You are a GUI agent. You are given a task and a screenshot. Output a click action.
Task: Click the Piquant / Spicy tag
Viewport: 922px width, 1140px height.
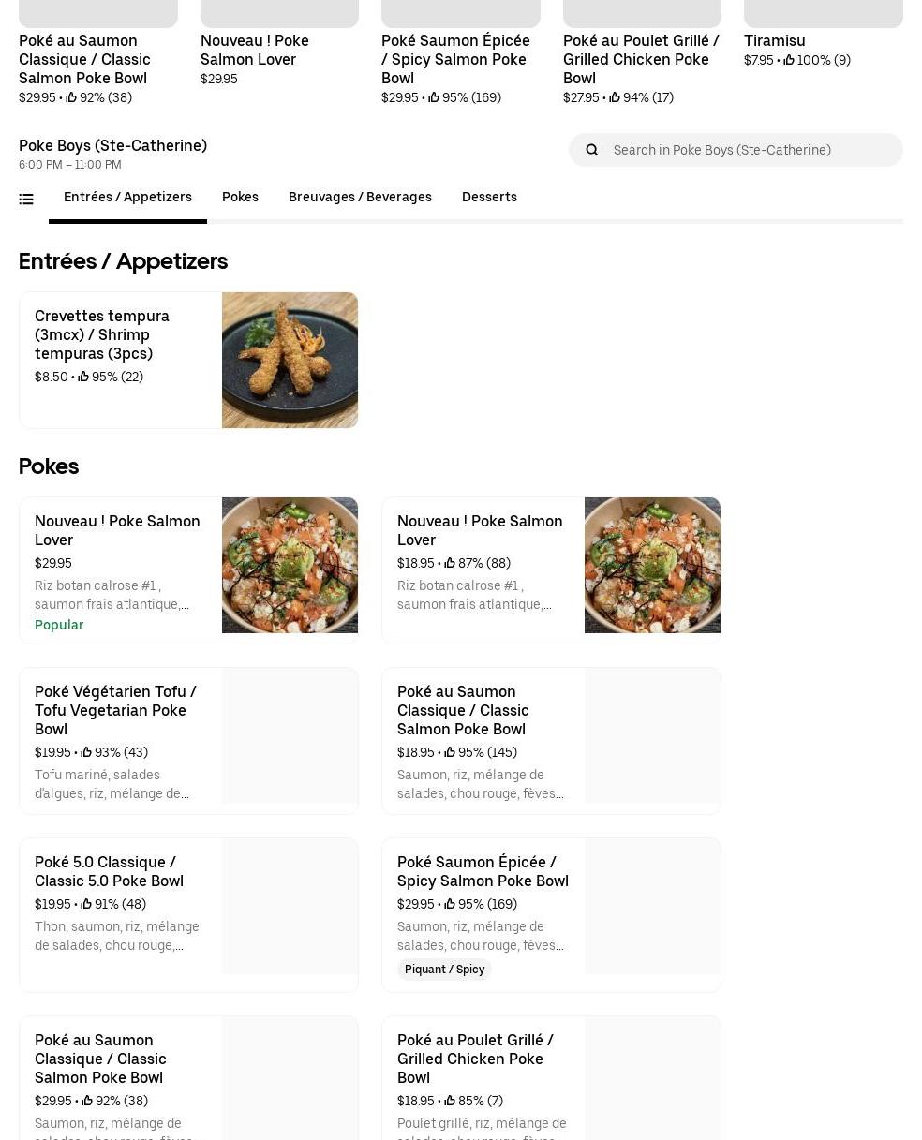coord(444,970)
